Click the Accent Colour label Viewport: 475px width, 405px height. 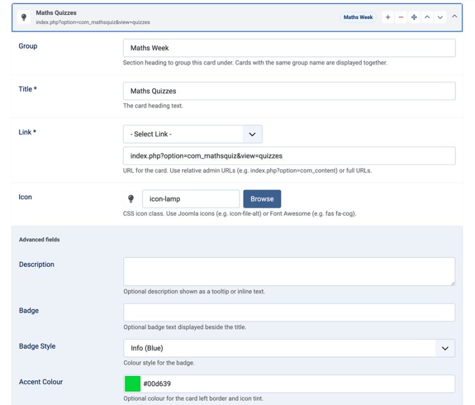click(x=41, y=382)
